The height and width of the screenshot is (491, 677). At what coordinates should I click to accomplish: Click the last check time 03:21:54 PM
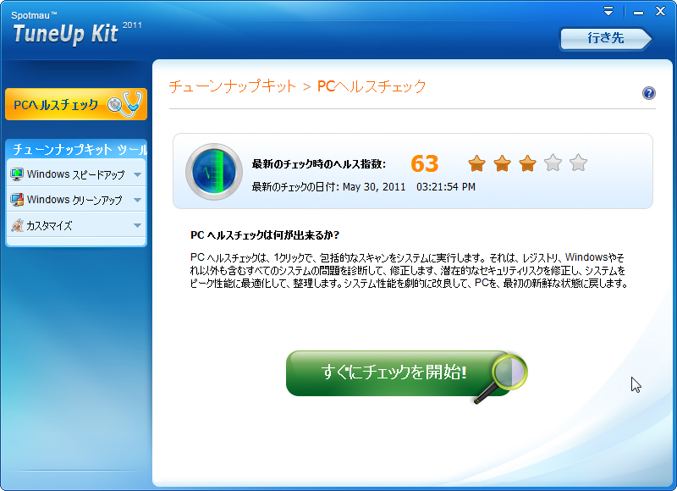click(446, 187)
